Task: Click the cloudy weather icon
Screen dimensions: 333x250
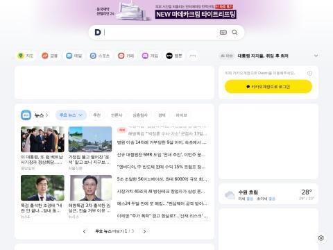Action: click(230, 195)
